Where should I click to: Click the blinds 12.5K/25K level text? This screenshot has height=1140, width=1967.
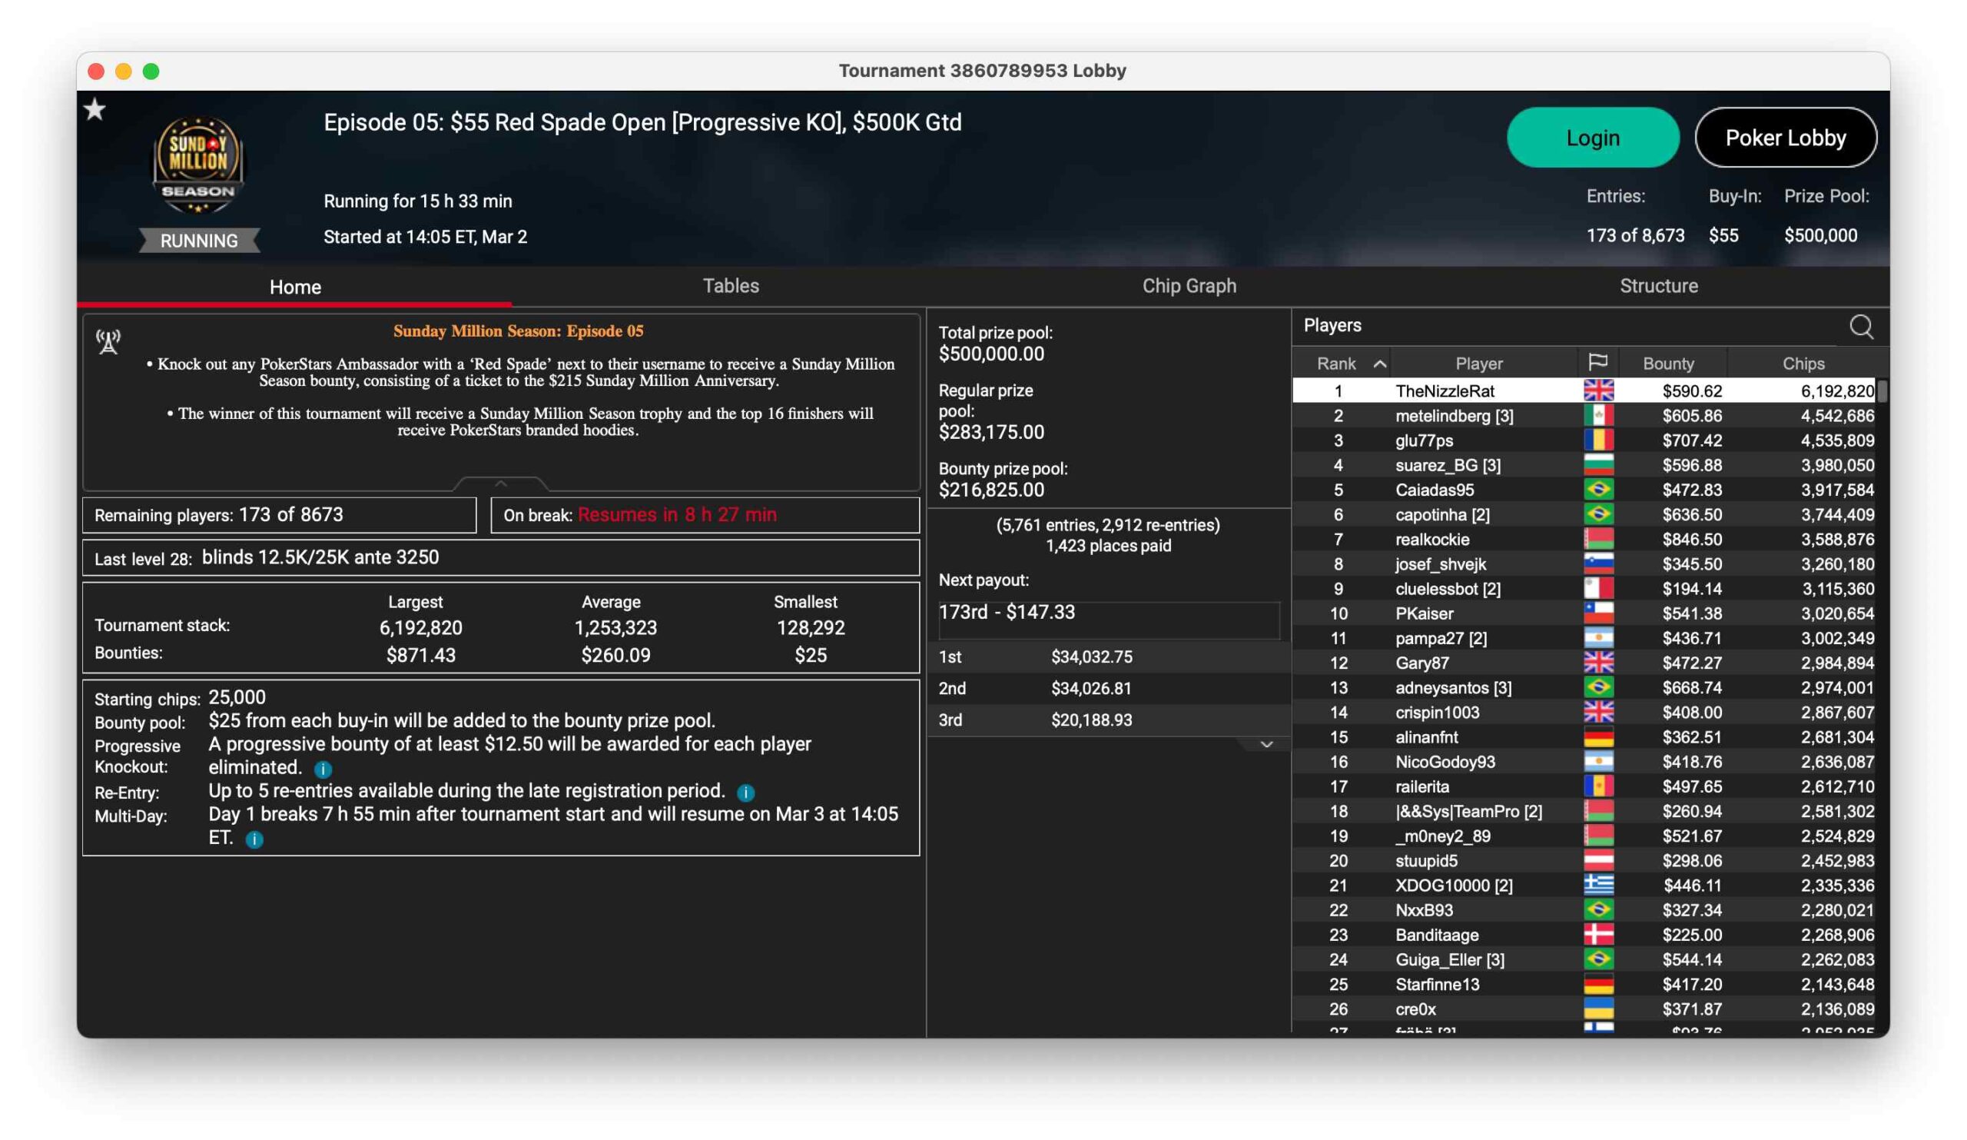[320, 557]
